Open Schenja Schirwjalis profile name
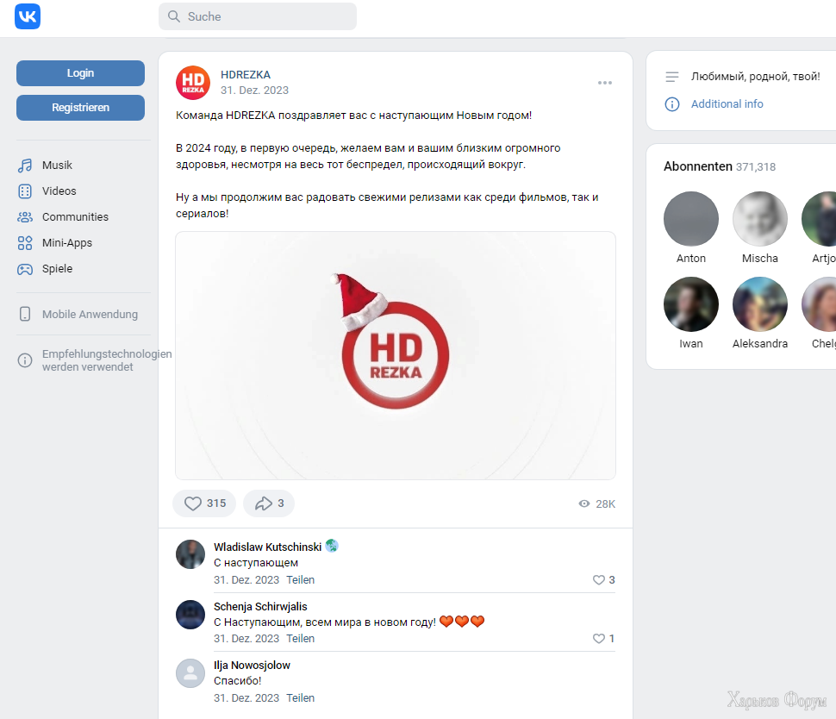 click(261, 606)
